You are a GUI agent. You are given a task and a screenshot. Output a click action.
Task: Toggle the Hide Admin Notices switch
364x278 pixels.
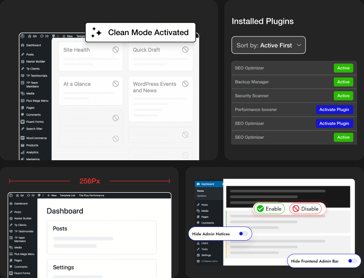[x=243, y=234]
